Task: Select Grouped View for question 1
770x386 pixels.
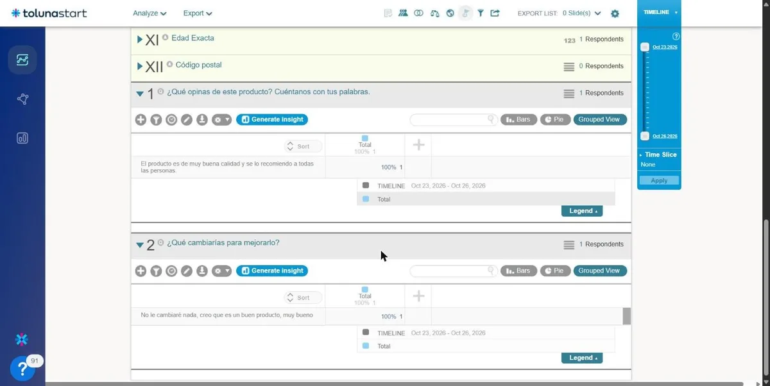Action: pos(600,119)
